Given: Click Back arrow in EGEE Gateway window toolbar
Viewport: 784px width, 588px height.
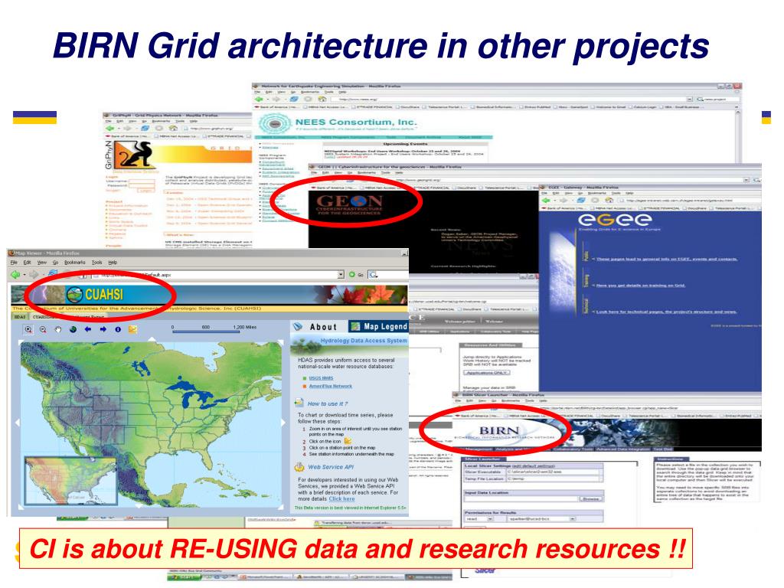Looking at the screenshot, I should (x=547, y=200).
